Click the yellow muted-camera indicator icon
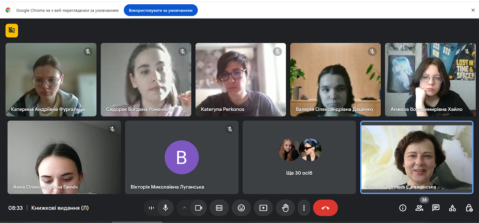Viewport: 479px width, 223px height. tap(11, 30)
